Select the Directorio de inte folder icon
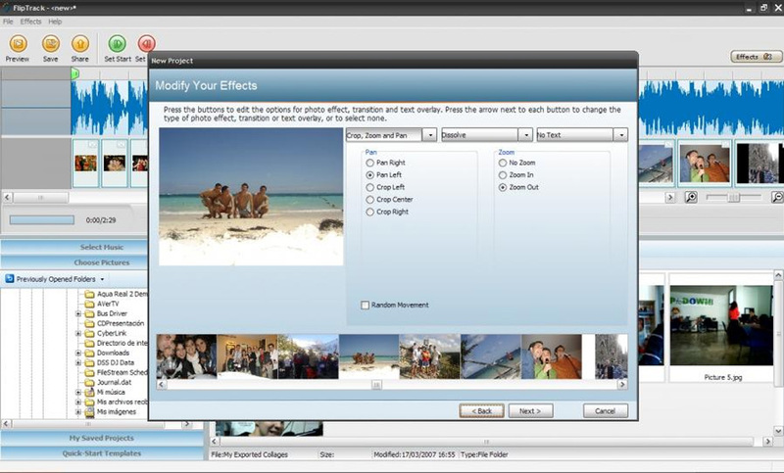Screen dimensions: 784x473 coord(89,343)
